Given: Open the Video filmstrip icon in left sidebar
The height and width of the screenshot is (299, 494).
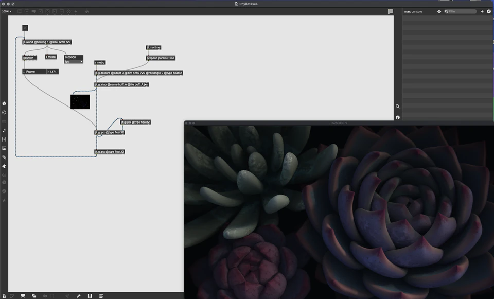Looking at the screenshot, I should (x=4, y=139).
